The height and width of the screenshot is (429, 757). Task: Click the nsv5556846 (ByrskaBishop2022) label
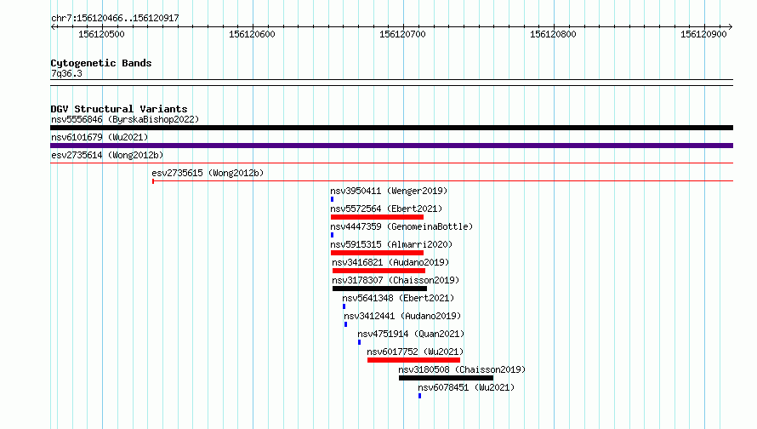(125, 119)
